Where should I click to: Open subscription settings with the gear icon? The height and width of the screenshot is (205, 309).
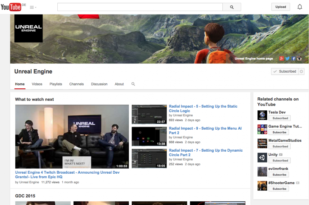(x=301, y=71)
